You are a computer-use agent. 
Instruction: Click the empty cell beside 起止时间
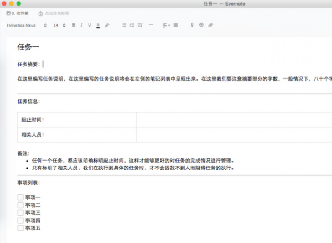pyautogui.click(x=232, y=120)
